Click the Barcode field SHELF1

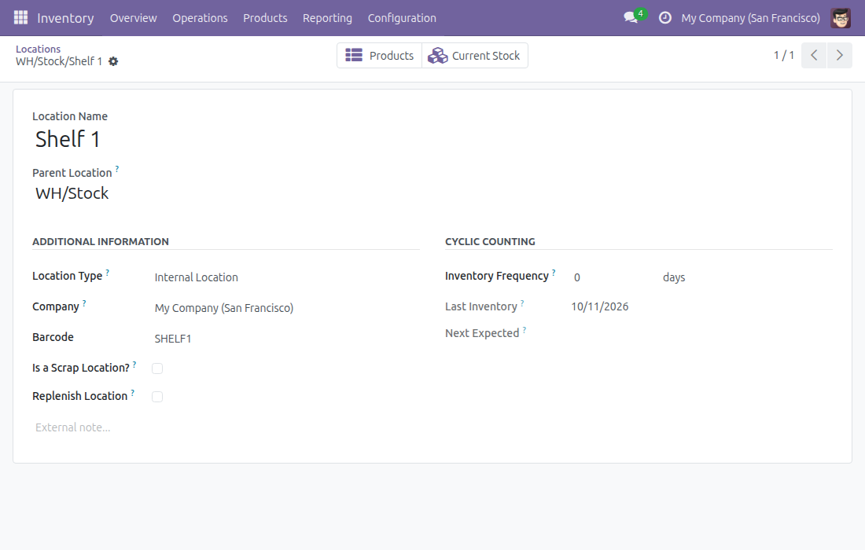click(285, 339)
